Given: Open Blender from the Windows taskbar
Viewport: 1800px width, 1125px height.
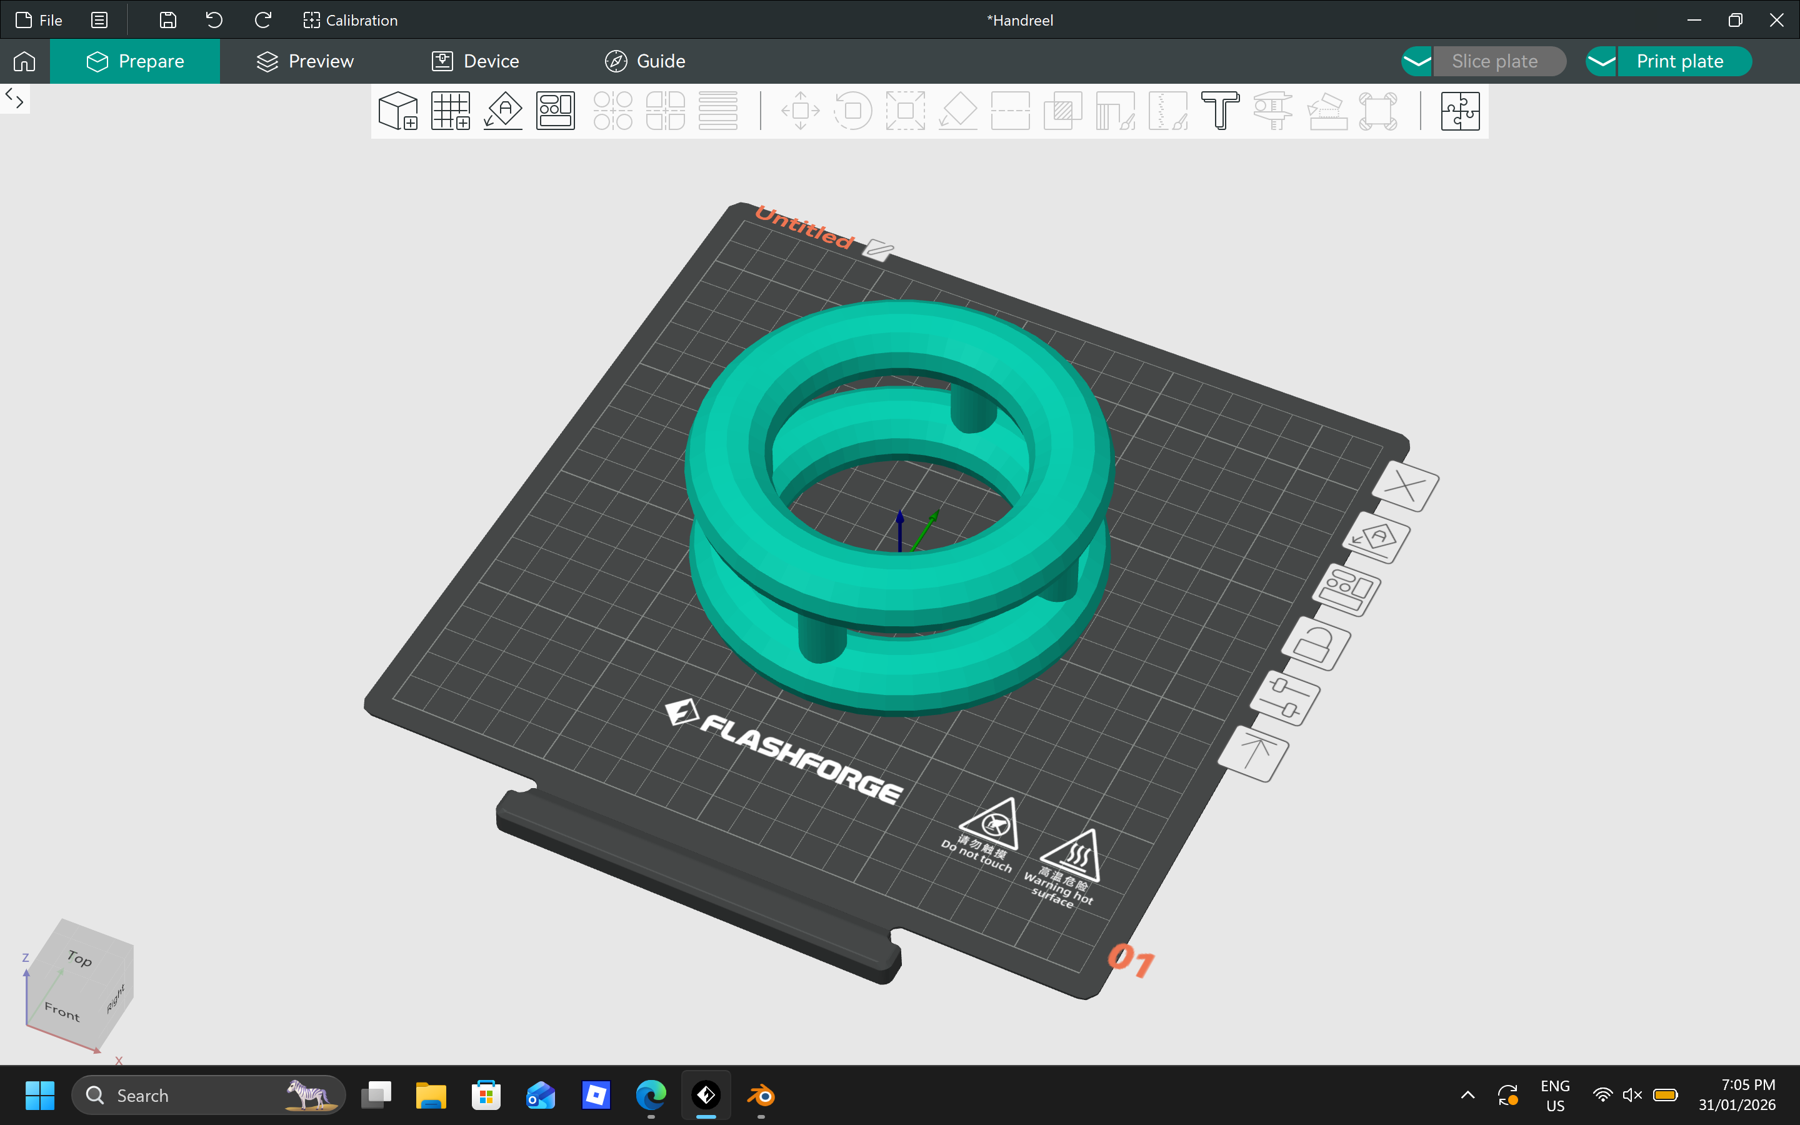Looking at the screenshot, I should tap(761, 1095).
